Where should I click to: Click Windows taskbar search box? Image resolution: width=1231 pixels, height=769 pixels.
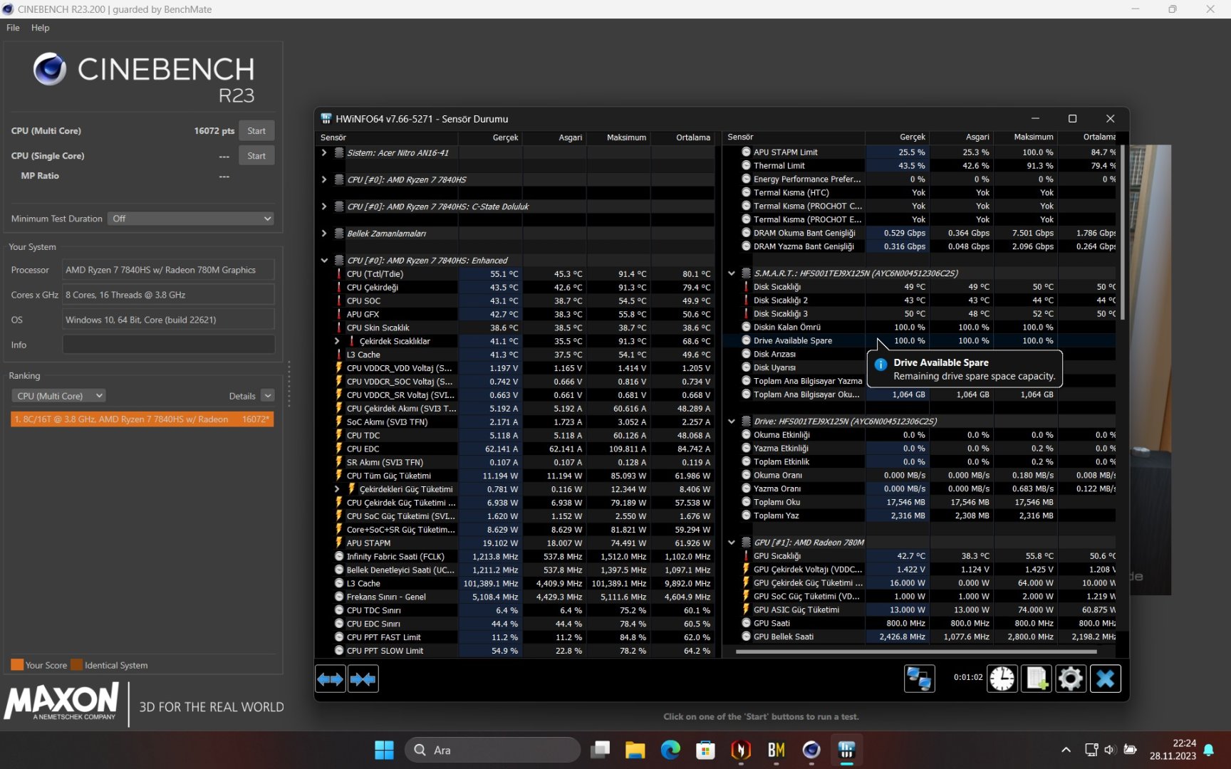tap(493, 750)
